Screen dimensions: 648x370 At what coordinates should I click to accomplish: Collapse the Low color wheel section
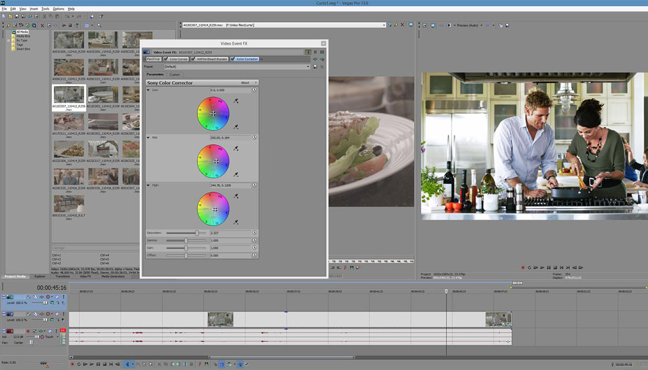[148, 89]
